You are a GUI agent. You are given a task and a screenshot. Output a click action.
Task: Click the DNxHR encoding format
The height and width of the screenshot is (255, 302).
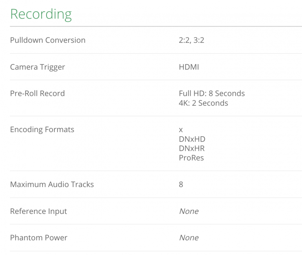click(192, 148)
